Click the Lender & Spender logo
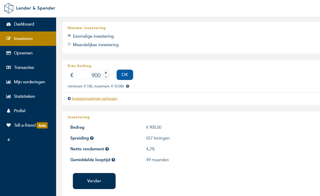The height and width of the screenshot is (196, 320). coord(30,8)
